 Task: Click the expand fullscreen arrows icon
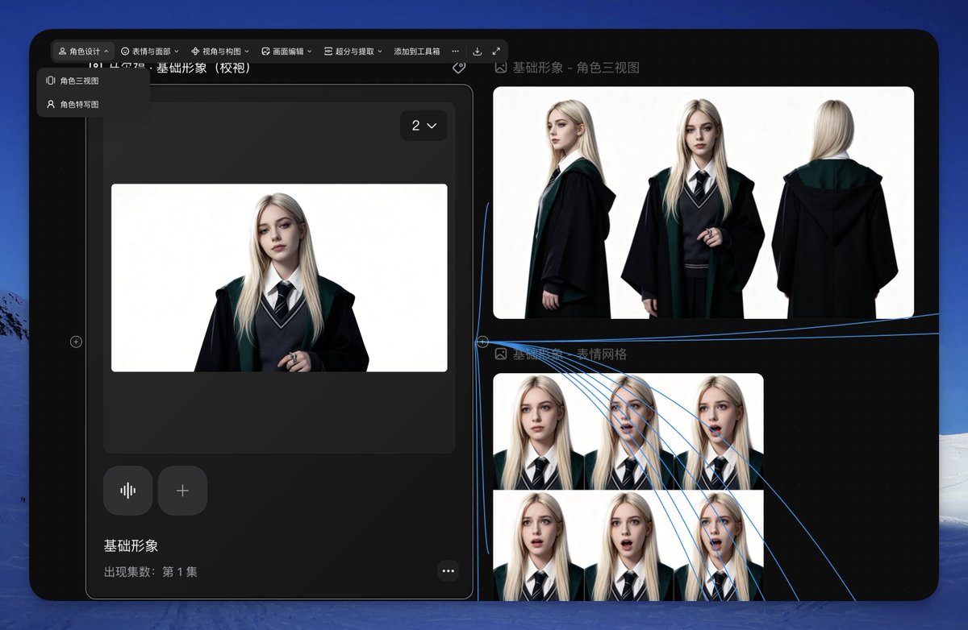496,52
